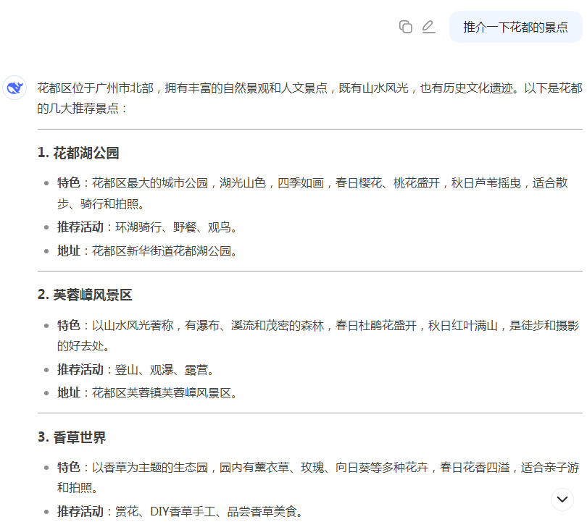The image size is (587, 522).
Task: Click the 特色 bullet beginning 以香草为主题的生态园
Action: pyautogui.click(x=319, y=478)
